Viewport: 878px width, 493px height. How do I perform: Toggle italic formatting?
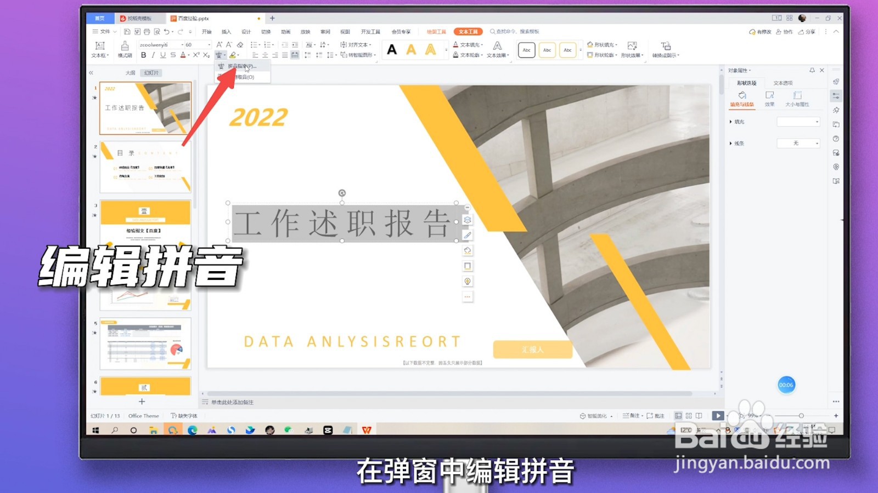(x=153, y=55)
